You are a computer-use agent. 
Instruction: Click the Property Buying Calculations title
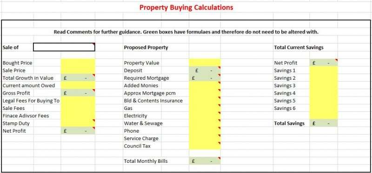pos(186,7)
